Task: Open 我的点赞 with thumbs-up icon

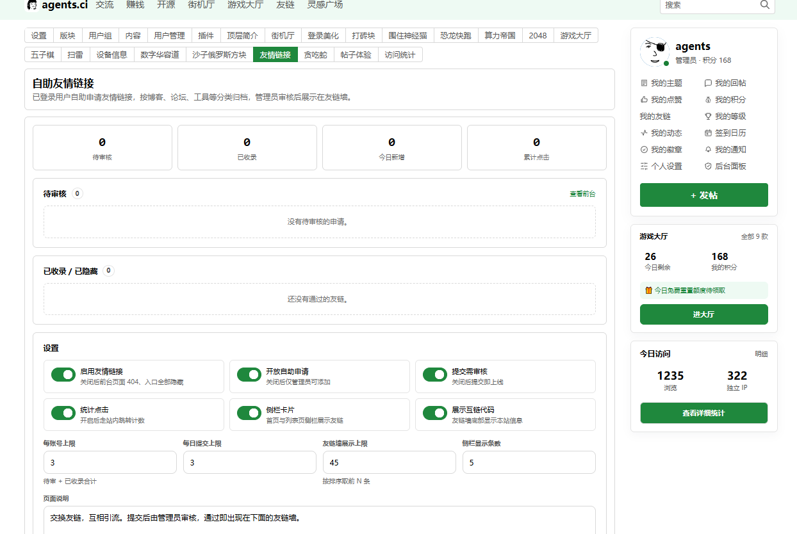Action: pyautogui.click(x=661, y=100)
